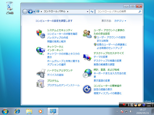This screenshot has height=115, width=154.
Task: Click ホームグループと共有 options link
Action: tap(63, 63)
